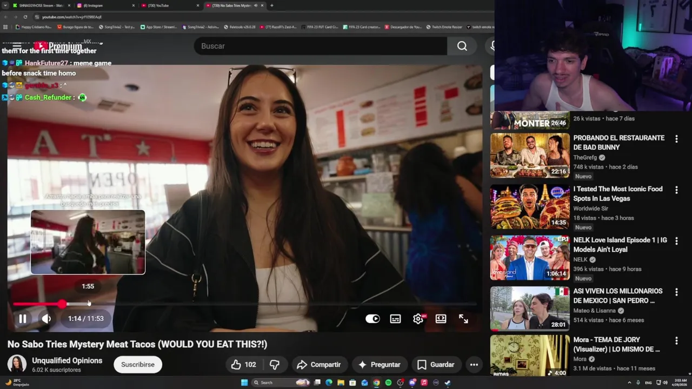Open a new browser tab plus
The height and width of the screenshot is (389, 692).
271,5
